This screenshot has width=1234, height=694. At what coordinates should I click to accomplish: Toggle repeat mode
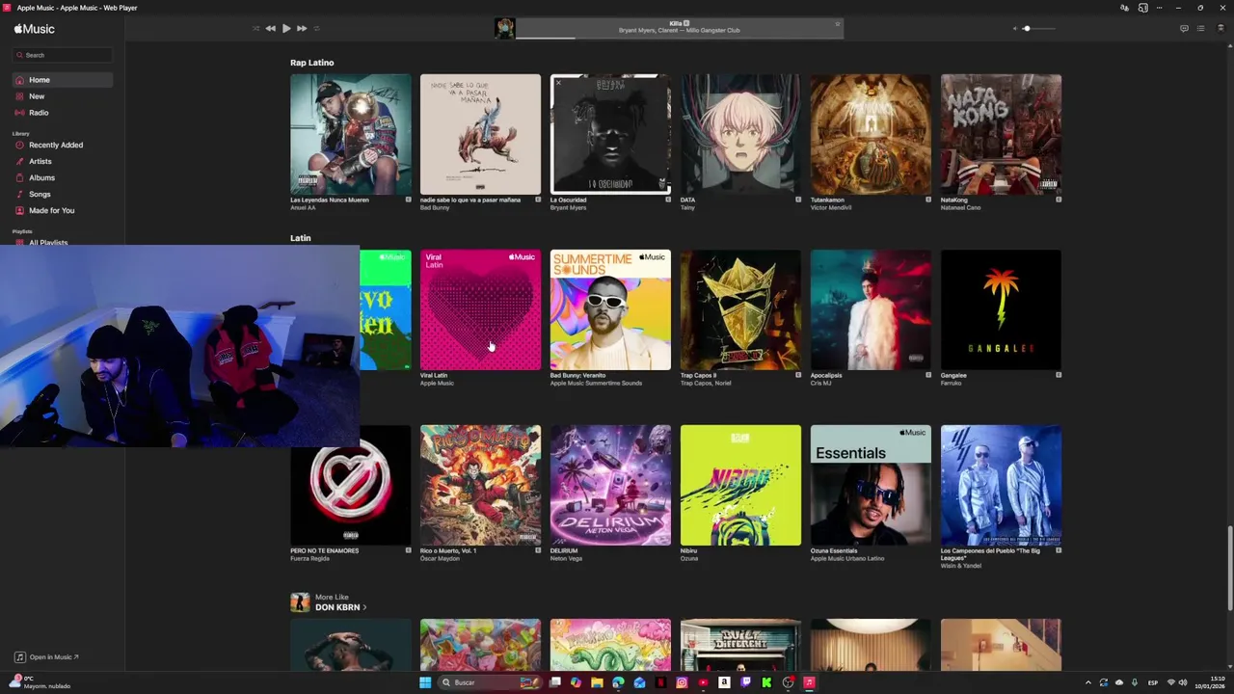317,28
